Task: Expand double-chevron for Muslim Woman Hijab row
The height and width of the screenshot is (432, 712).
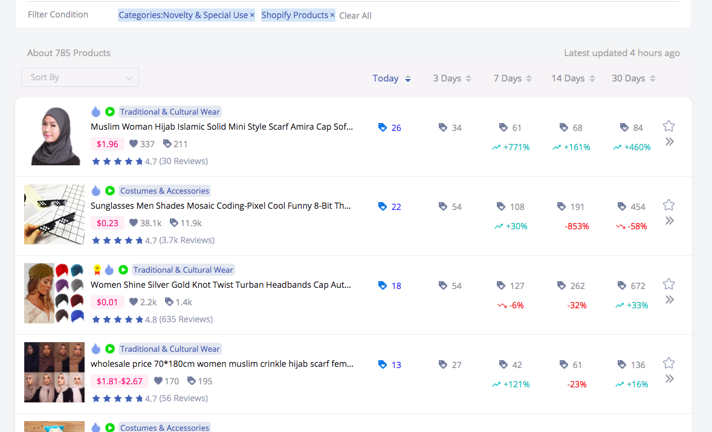Action: tap(669, 142)
